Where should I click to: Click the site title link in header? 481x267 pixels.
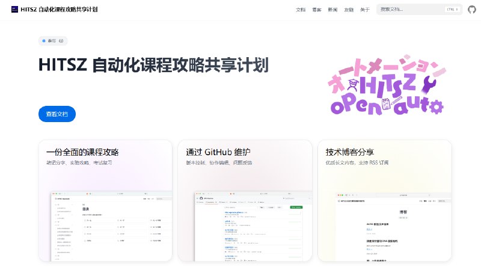click(x=60, y=10)
